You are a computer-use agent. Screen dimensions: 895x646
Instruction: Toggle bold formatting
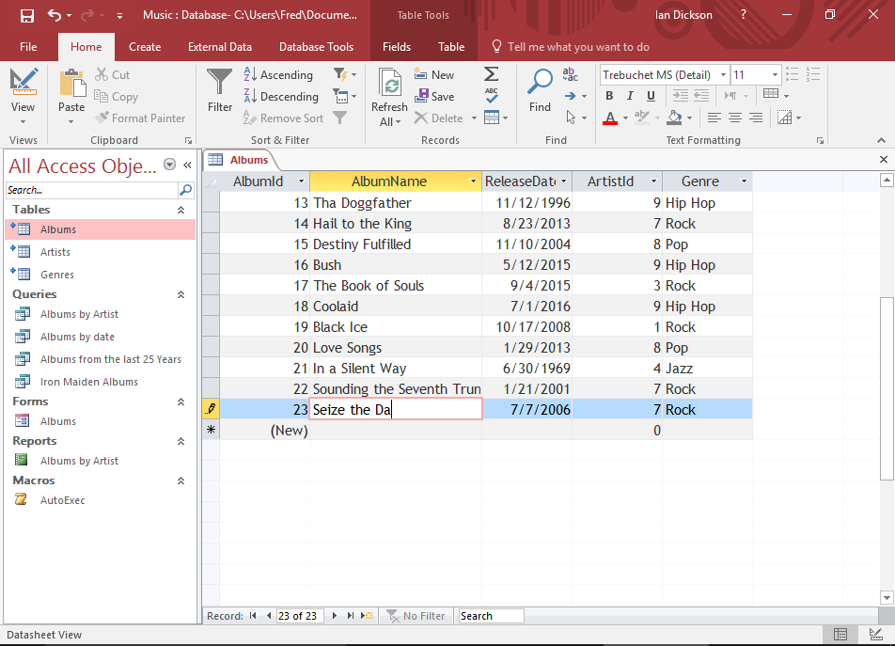pyautogui.click(x=608, y=95)
